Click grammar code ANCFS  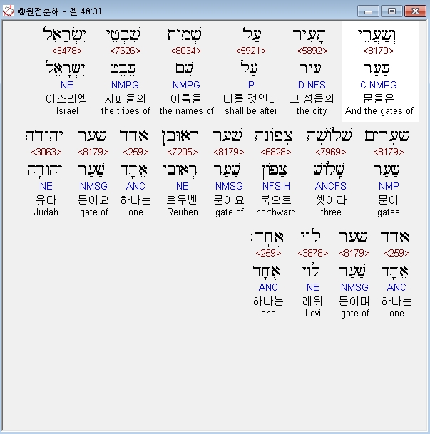(331, 186)
